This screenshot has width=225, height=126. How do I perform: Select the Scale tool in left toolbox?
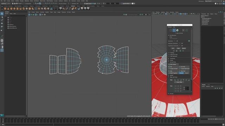pyautogui.click(x=2, y=30)
